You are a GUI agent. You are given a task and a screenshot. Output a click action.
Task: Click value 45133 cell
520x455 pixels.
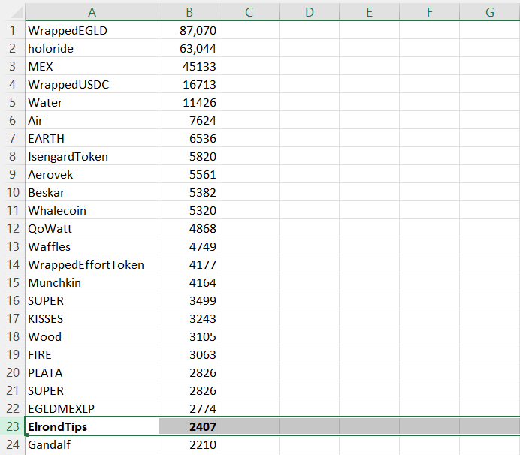(x=189, y=66)
